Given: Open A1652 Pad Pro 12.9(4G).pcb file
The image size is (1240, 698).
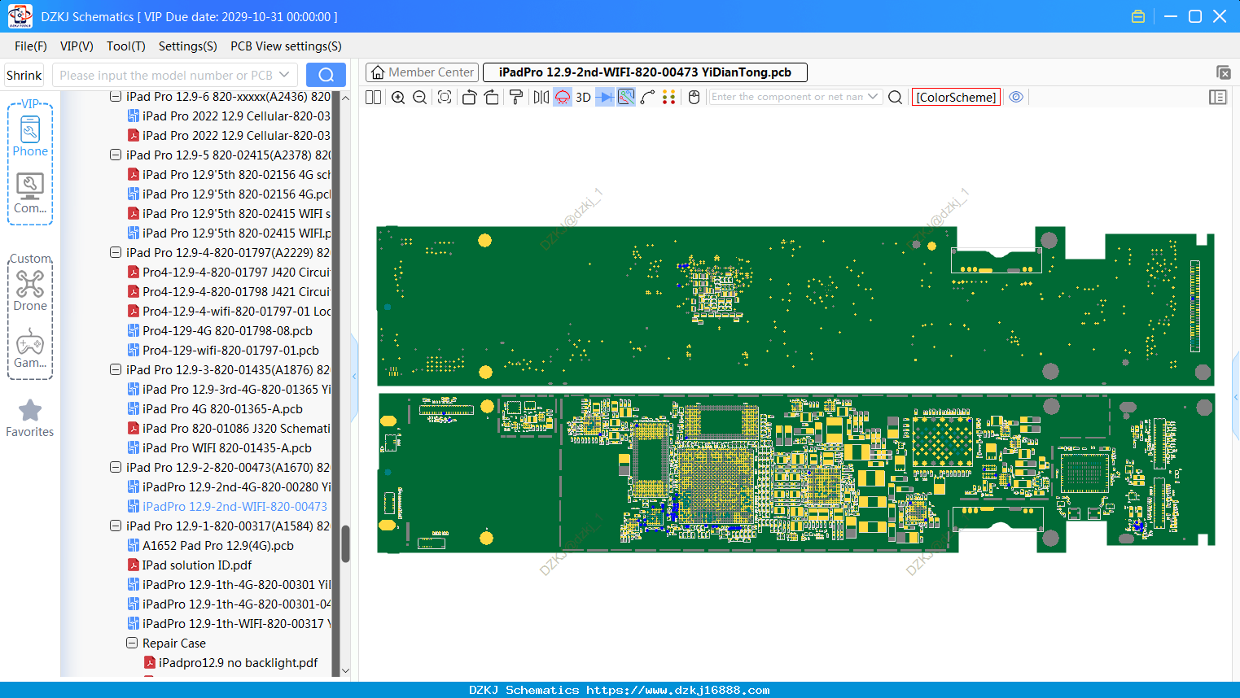Looking at the screenshot, I should point(218,546).
